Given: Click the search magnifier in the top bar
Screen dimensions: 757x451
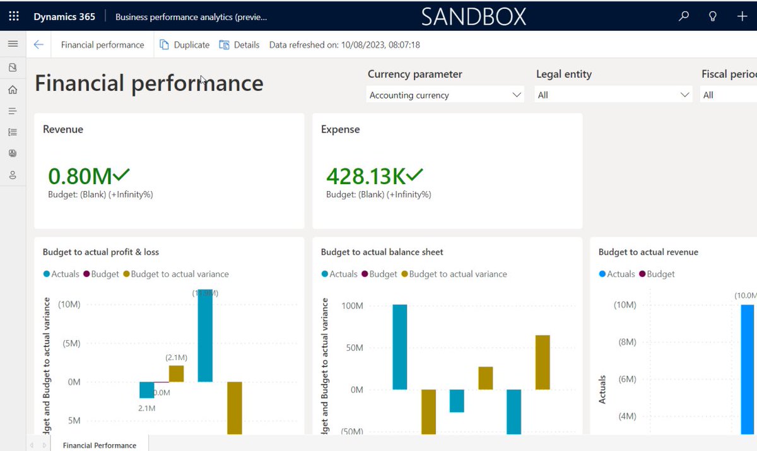Looking at the screenshot, I should pos(684,16).
